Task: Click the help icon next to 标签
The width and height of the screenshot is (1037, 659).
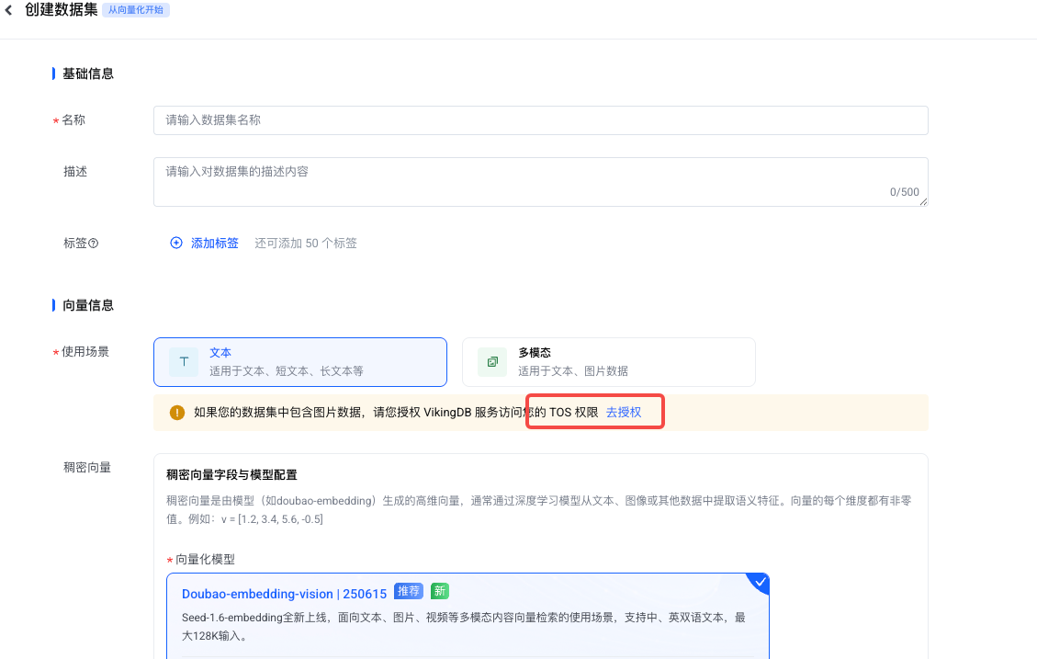Action: click(x=93, y=244)
